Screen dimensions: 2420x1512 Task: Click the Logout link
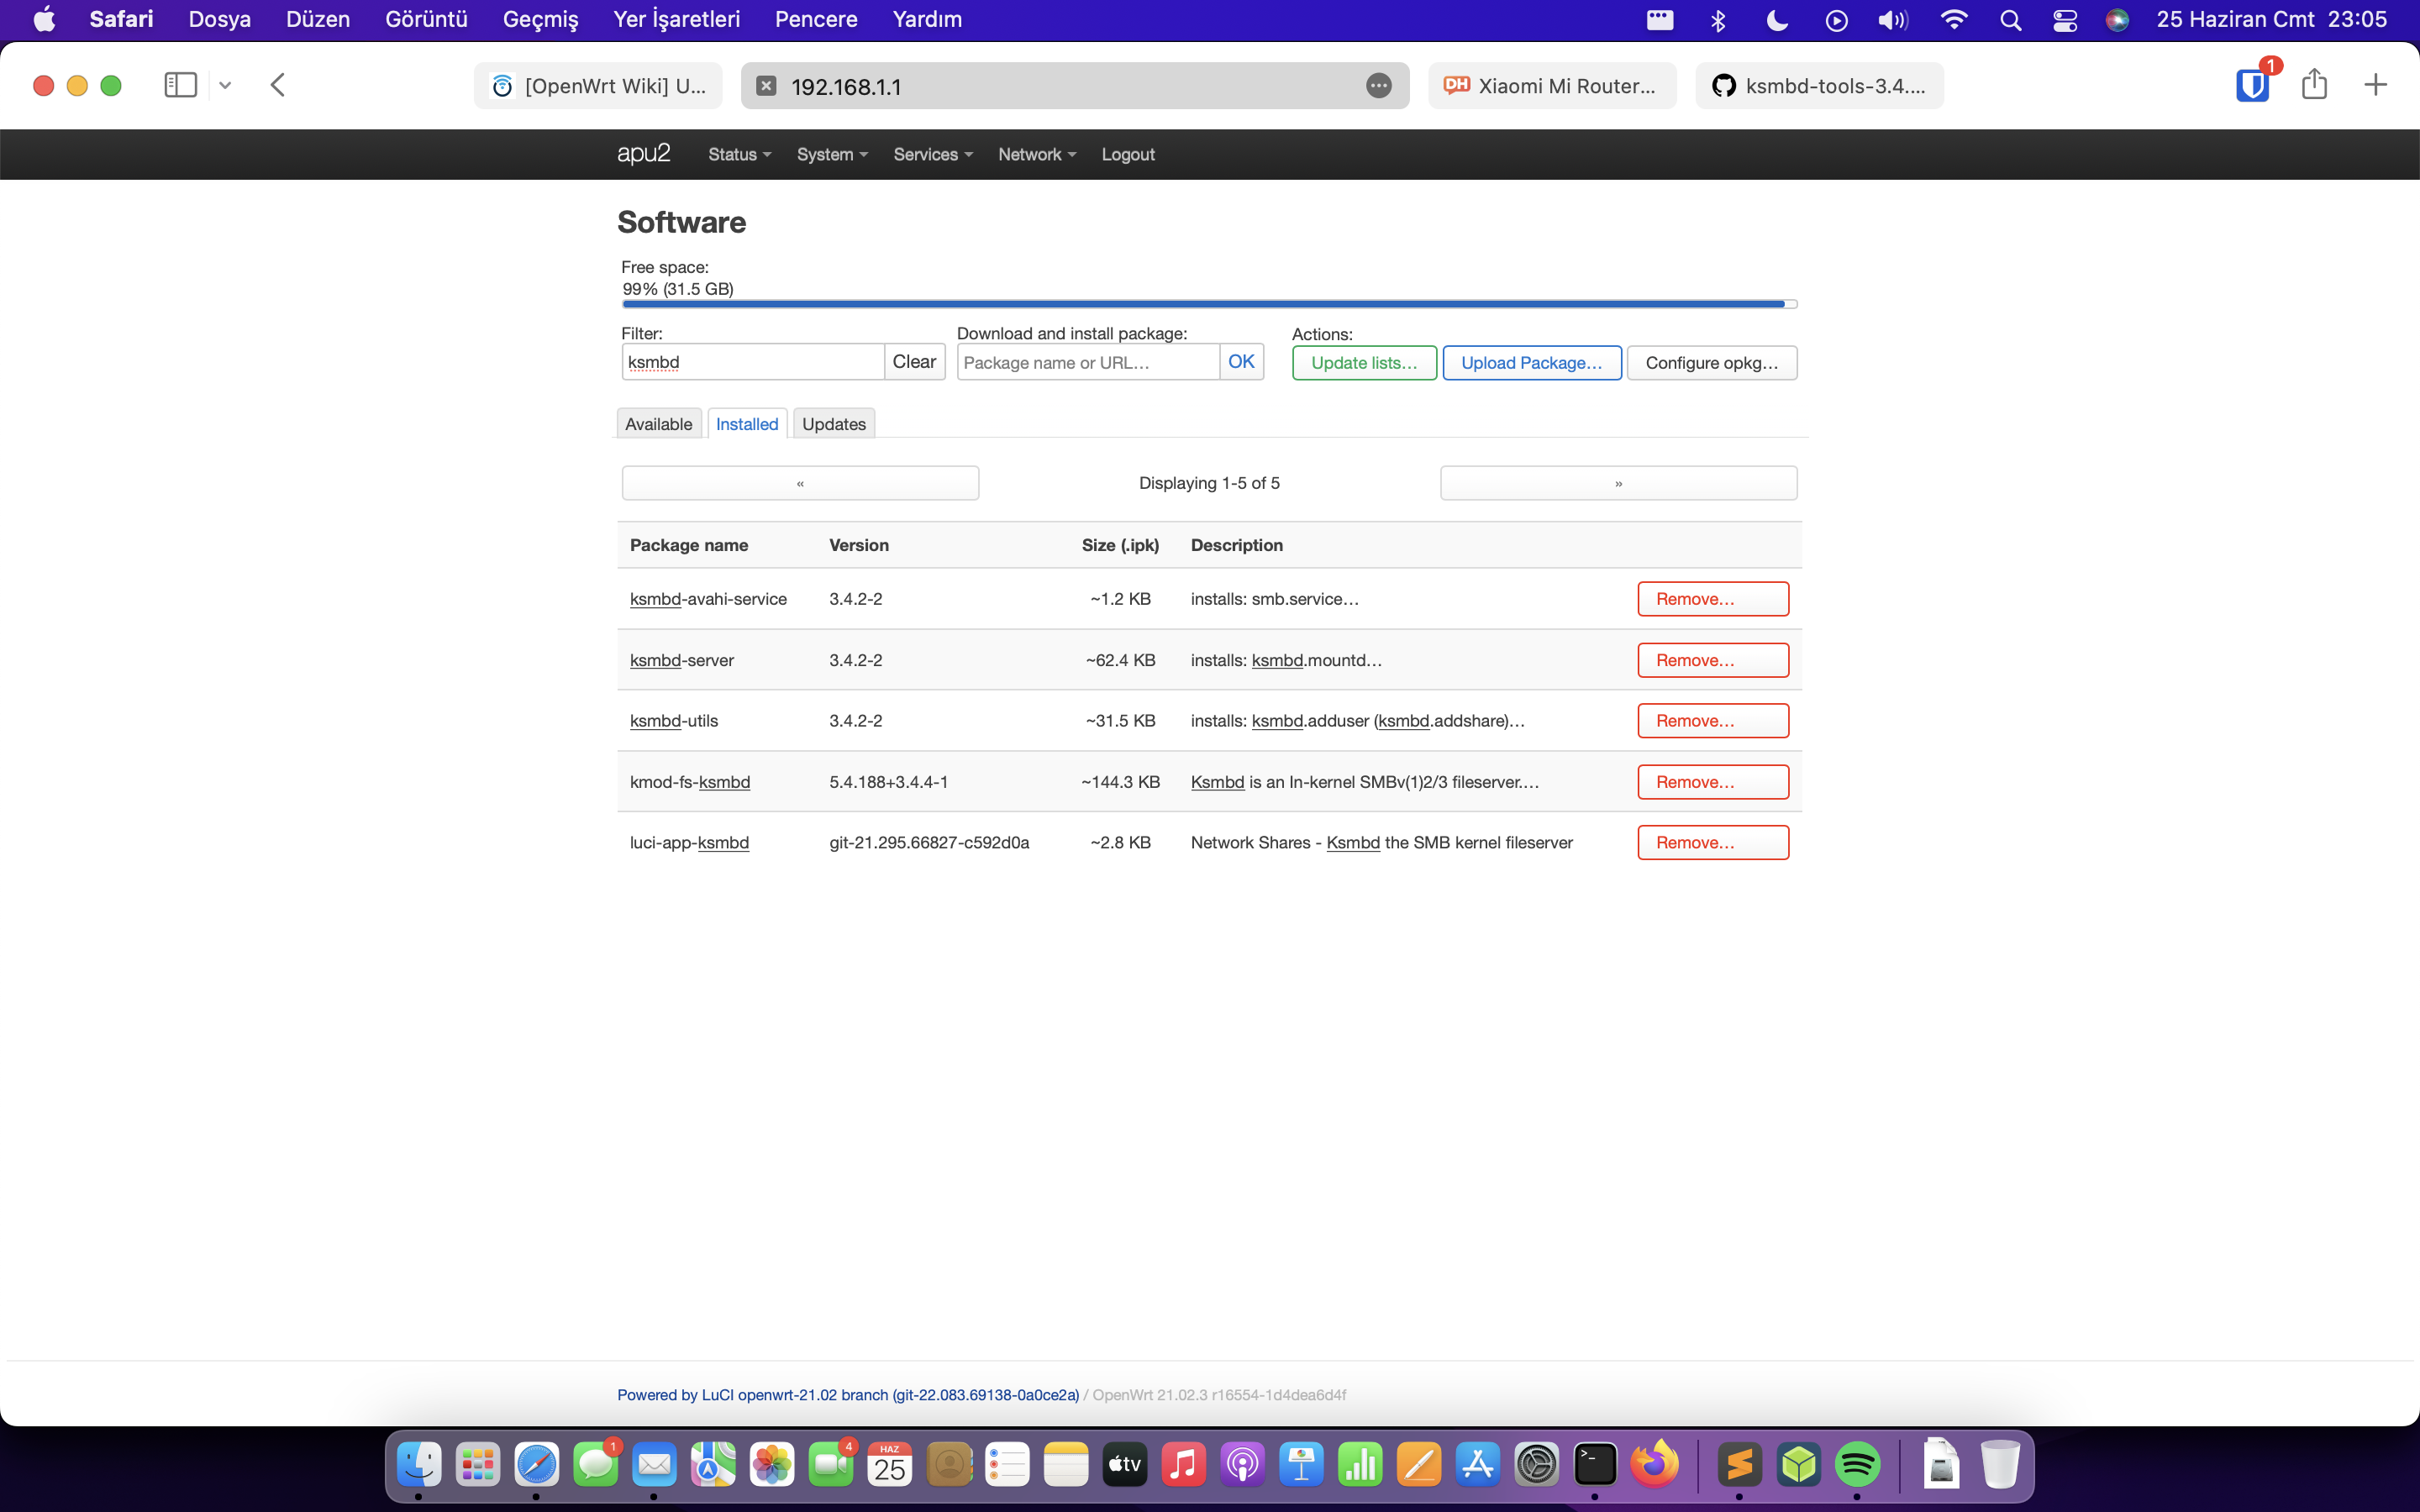click(1128, 154)
